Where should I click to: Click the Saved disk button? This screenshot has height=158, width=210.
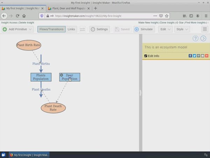(x=122, y=29)
